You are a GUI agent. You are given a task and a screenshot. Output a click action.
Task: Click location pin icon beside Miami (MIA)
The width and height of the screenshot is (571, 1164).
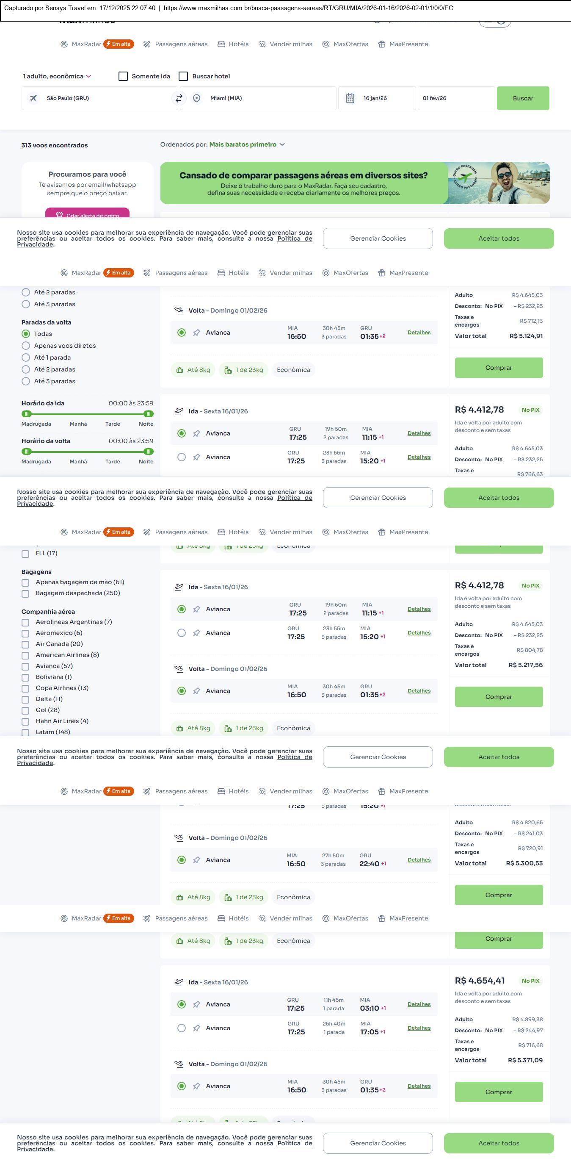[196, 98]
